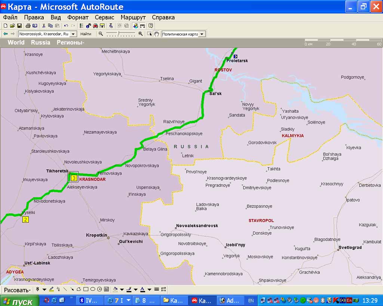This screenshot has width=383, height=306.
Task: Click the red car route planner icon
Action: coord(95,26)
